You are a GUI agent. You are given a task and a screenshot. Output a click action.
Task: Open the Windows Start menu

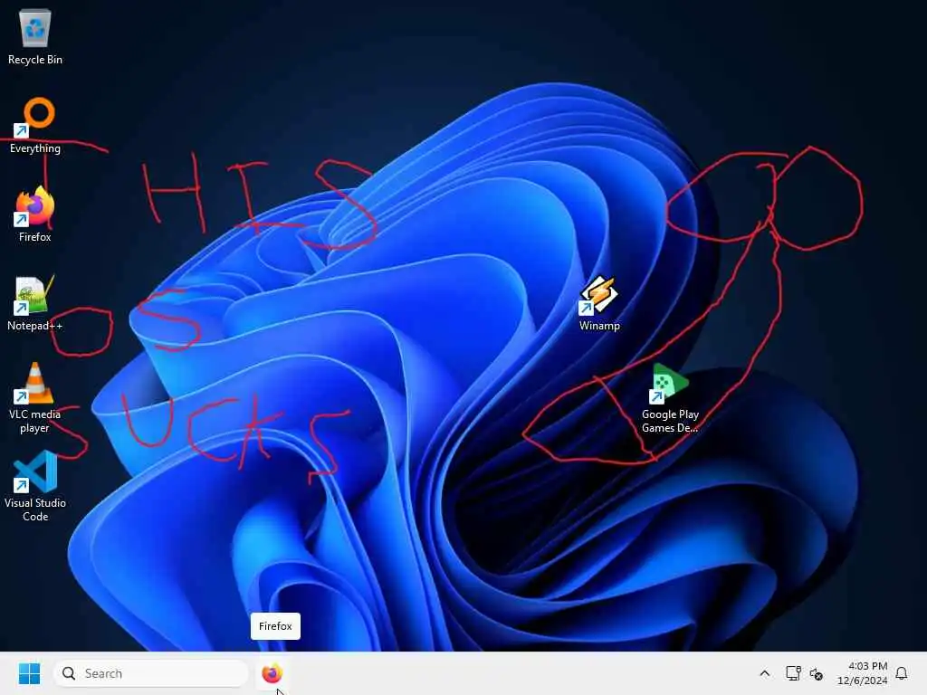pos(29,673)
